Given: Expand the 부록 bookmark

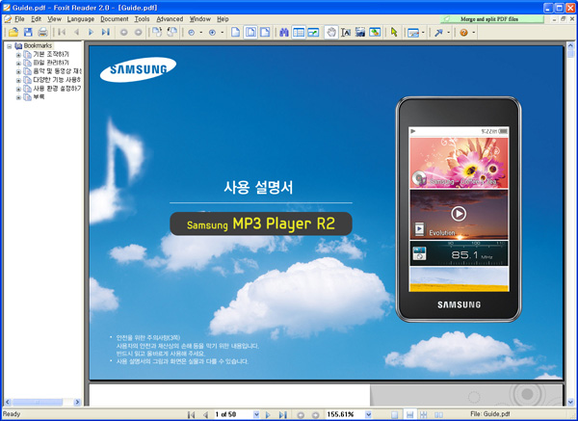Looking at the screenshot, I should click(18, 97).
